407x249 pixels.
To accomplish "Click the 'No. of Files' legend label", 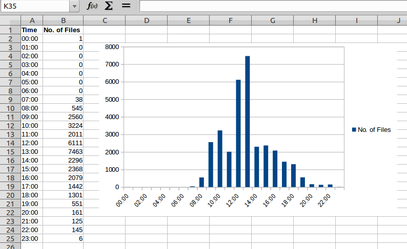I will 374,130.
